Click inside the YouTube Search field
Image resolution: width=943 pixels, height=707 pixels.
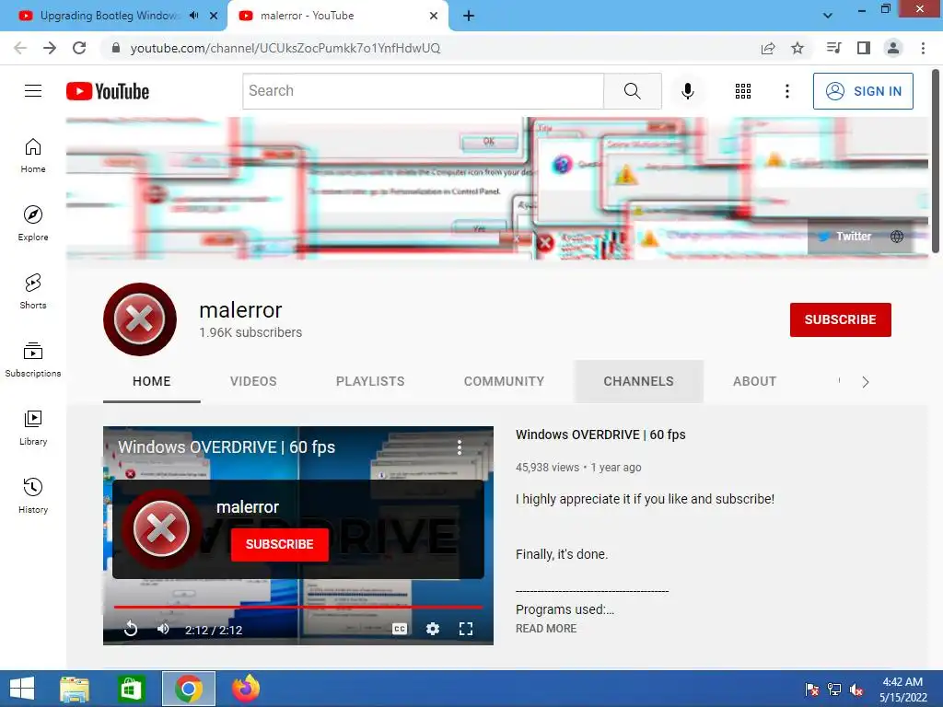(424, 91)
